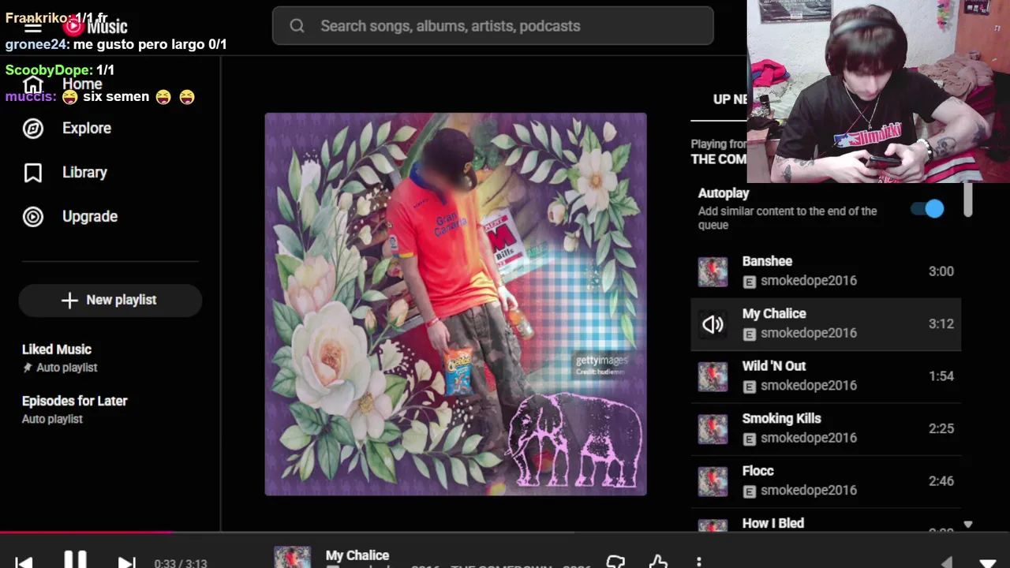
Task: Click the Library bookmark icon
Action: pos(33,172)
